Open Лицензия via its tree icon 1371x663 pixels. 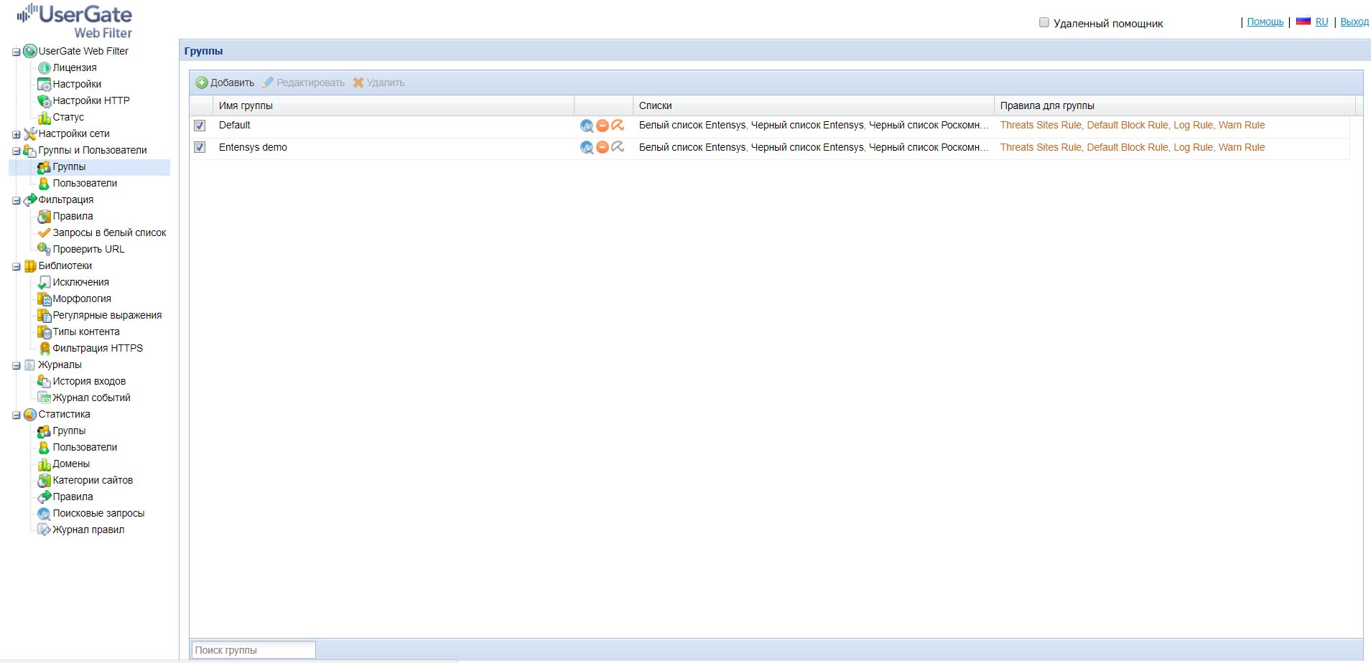click(x=45, y=68)
